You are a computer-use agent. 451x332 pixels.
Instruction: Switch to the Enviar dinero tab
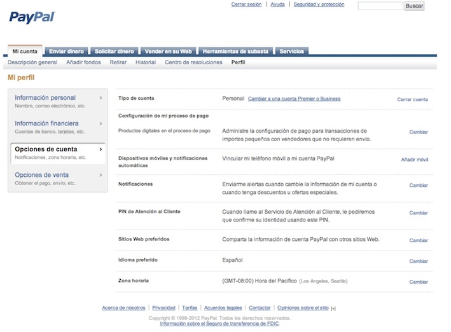click(66, 51)
